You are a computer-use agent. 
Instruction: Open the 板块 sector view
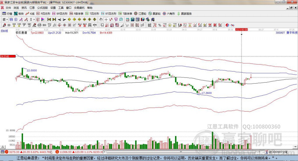pyautogui.click(x=19, y=14)
